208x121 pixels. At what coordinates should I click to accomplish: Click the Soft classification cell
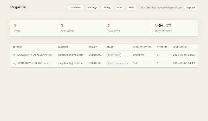(135, 63)
